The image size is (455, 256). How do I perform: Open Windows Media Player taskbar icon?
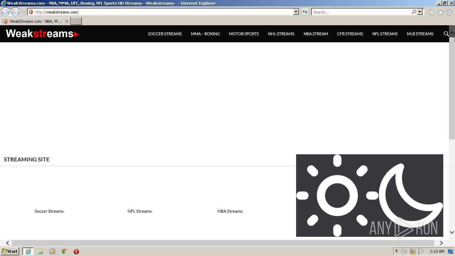pyautogui.click(x=52, y=251)
